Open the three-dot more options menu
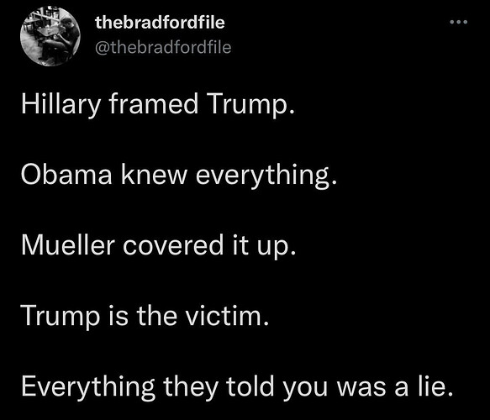The width and height of the screenshot is (490, 420). (x=458, y=22)
